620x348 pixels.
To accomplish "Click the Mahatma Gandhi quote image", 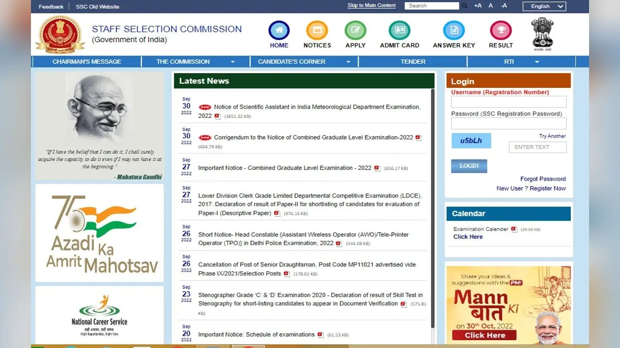I will click(99, 126).
